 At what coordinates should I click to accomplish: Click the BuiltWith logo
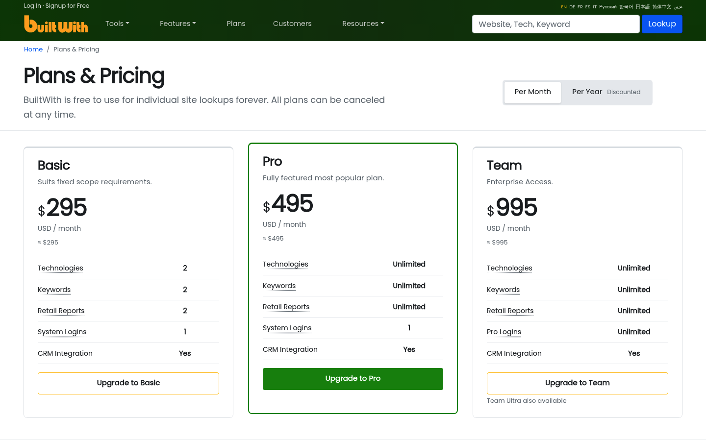(x=56, y=24)
